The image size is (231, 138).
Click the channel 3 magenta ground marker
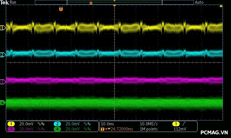tap(3, 82)
